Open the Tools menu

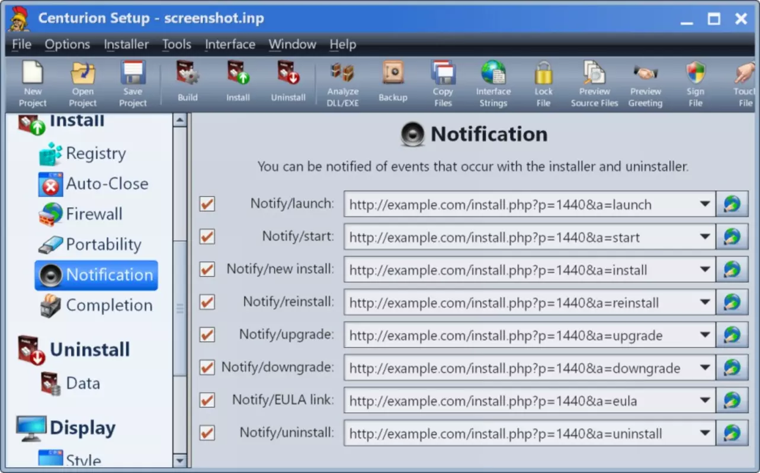click(177, 44)
